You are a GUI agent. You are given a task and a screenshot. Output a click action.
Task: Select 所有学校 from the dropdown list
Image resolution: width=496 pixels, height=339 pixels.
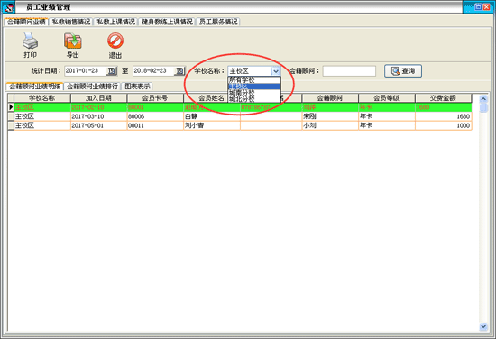(x=254, y=79)
